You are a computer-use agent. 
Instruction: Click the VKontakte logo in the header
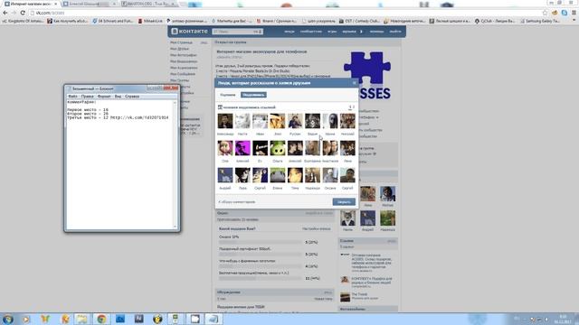click(189, 32)
